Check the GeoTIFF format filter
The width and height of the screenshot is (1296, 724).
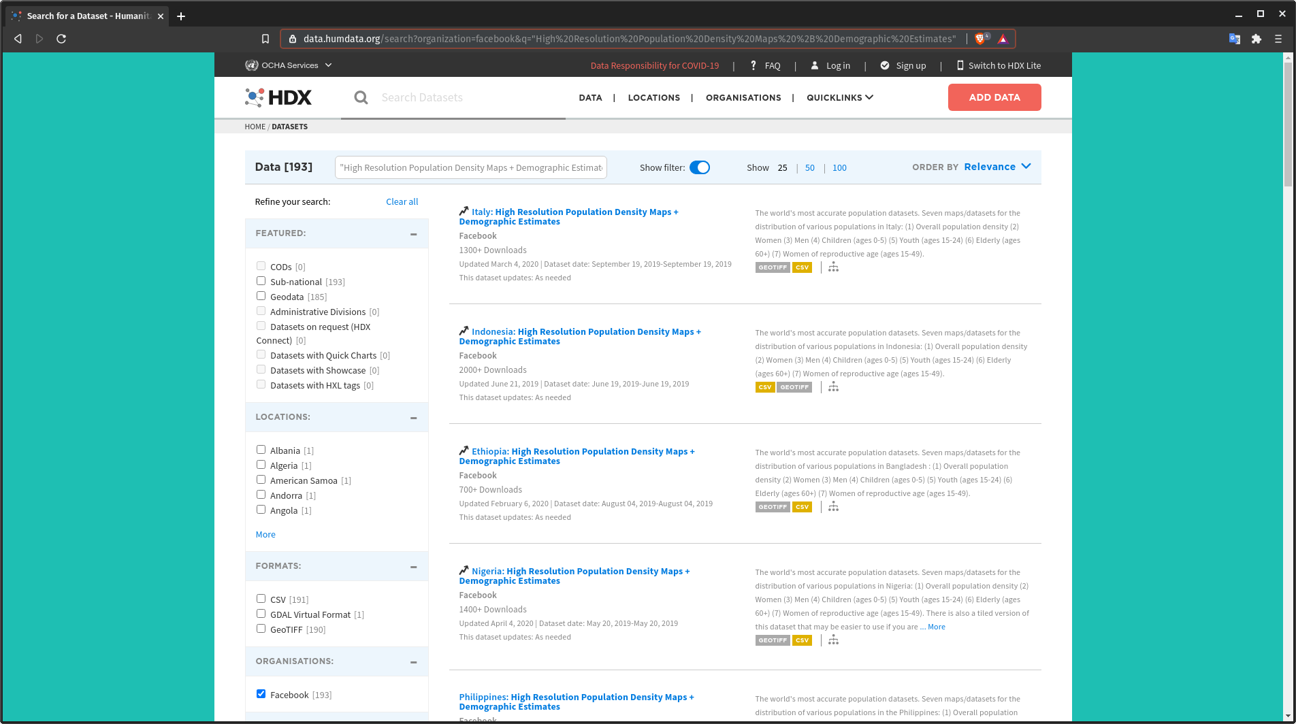pos(261,629)
